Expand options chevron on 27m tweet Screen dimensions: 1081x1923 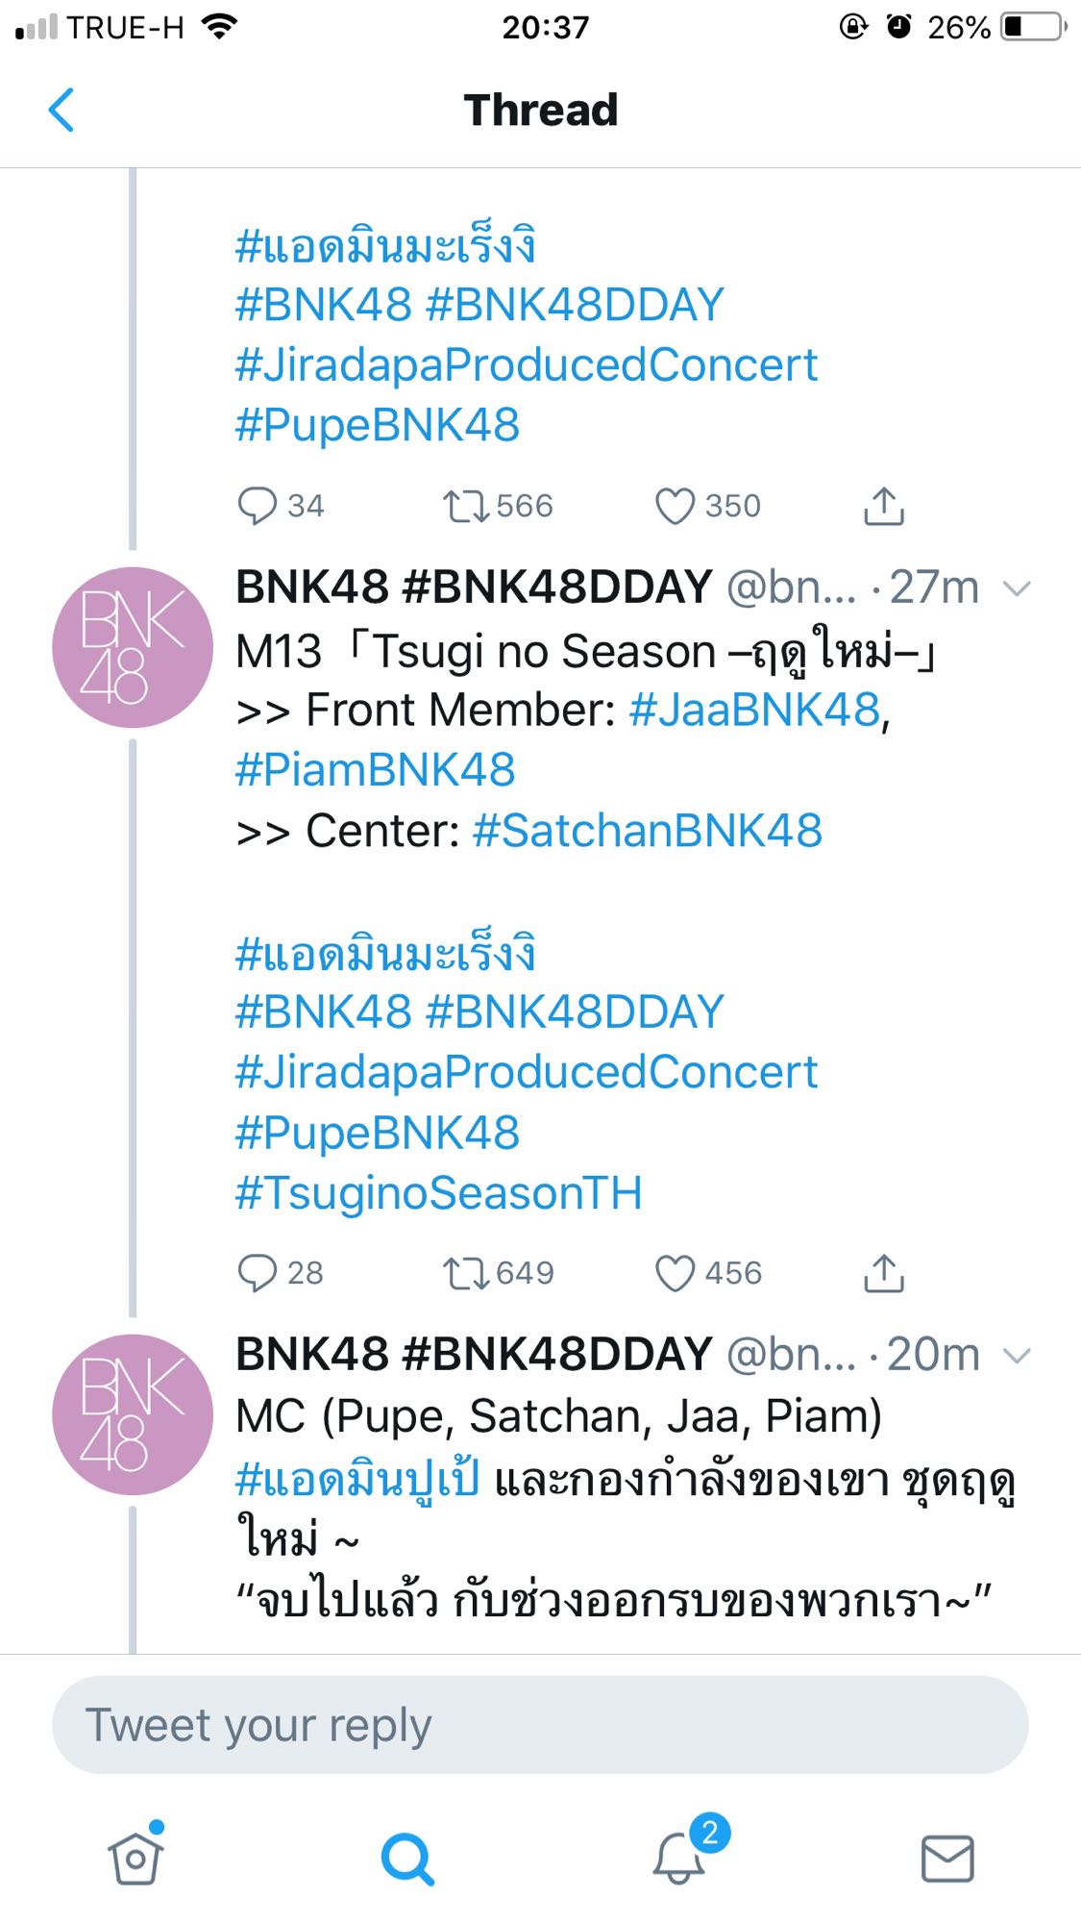1016,587
